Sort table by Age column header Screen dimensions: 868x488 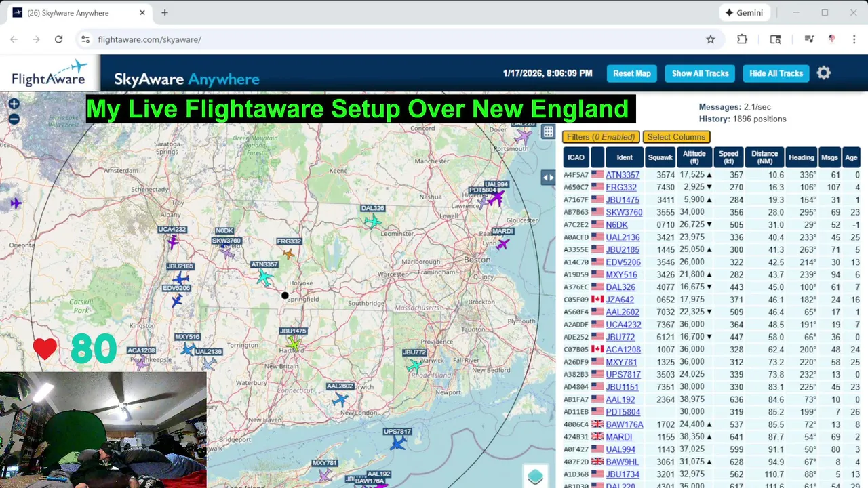(851, 157)
